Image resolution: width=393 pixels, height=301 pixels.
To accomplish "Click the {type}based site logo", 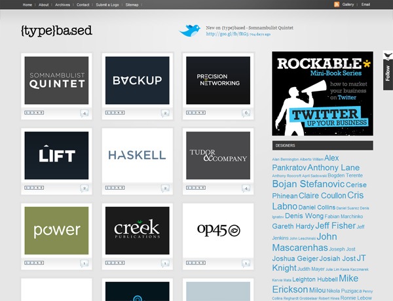I will pos(56,31).
